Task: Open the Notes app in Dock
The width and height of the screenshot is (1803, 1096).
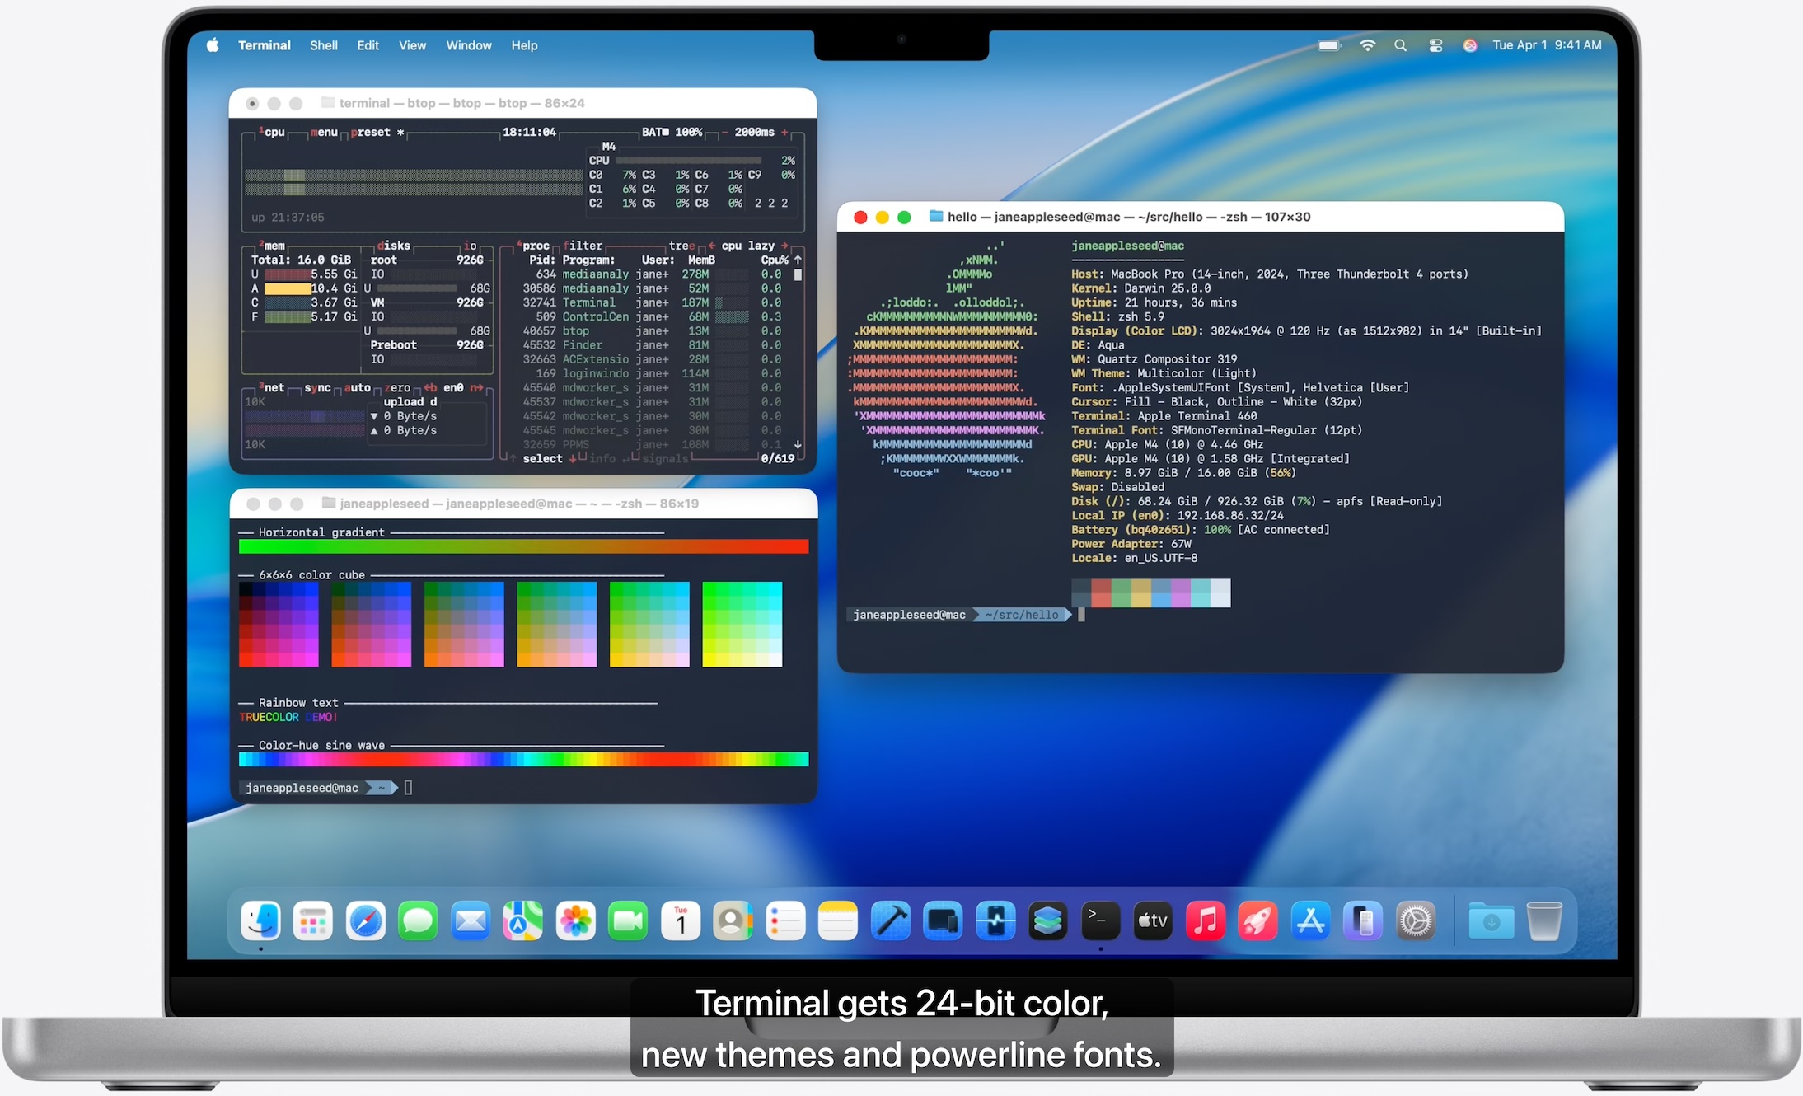Action: [x=838, y=920]
